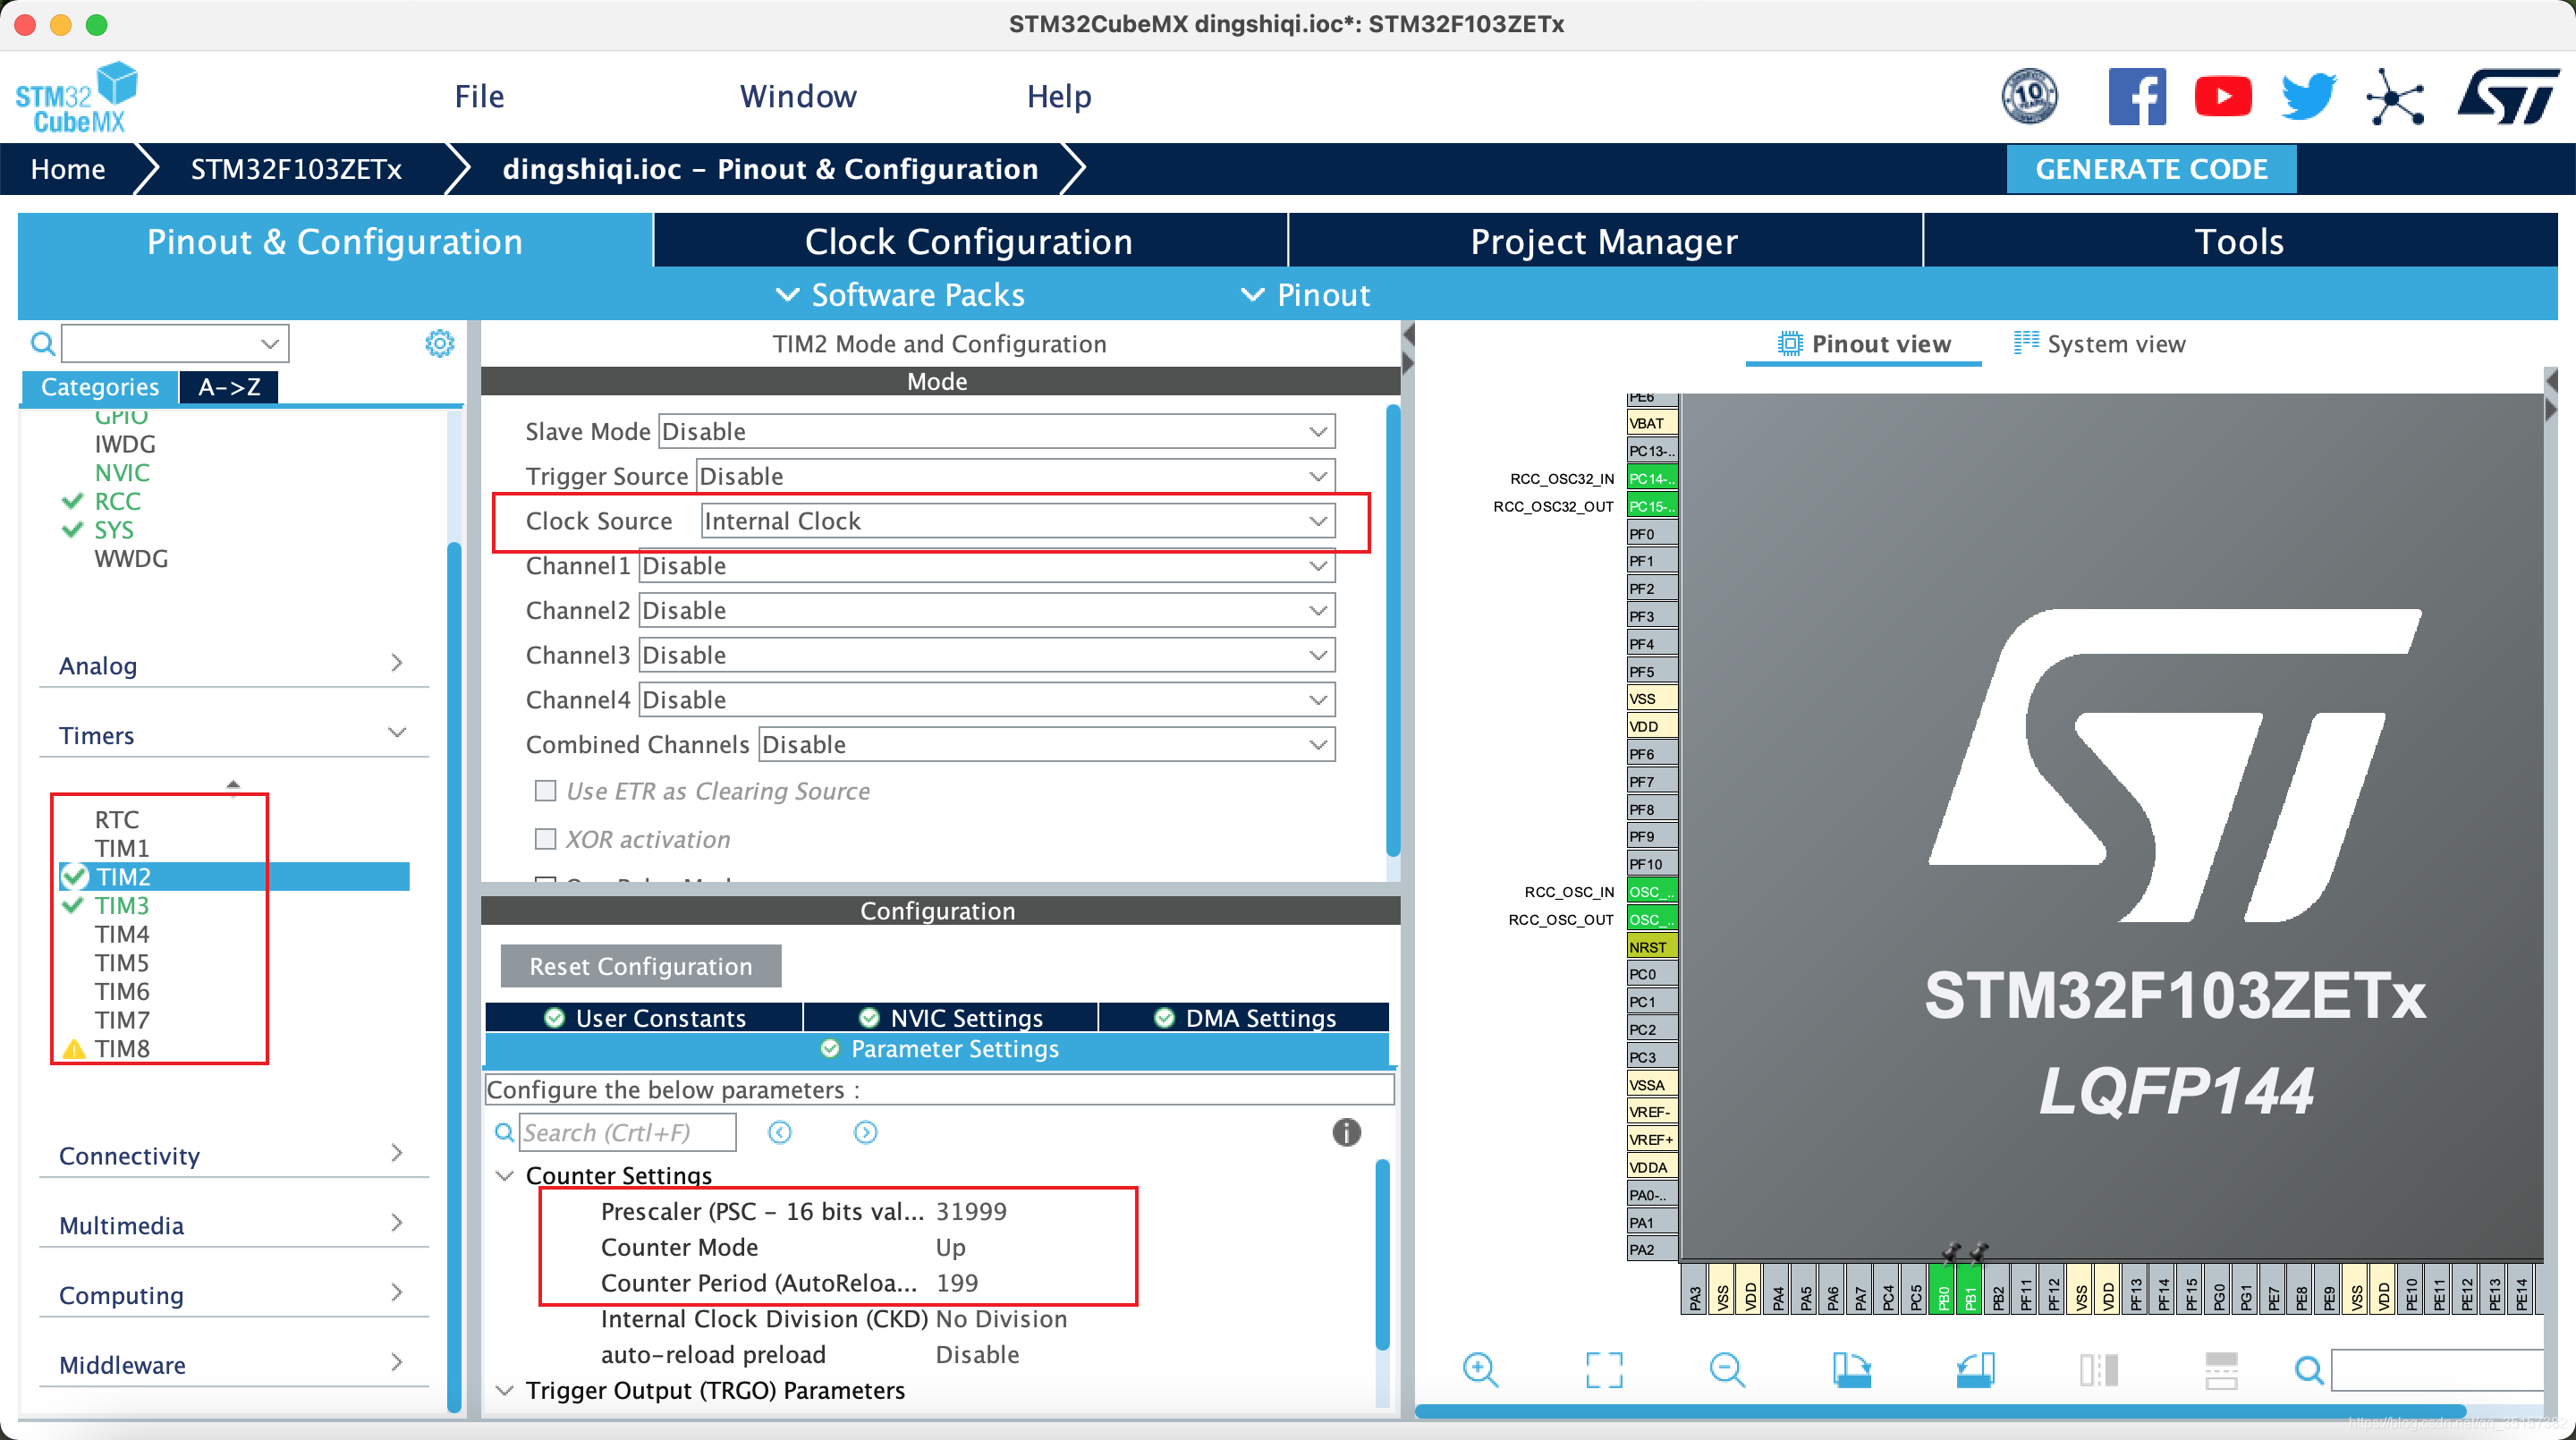
Task: Rotate the chip view counter-clockwise
Action: 1975,1369
